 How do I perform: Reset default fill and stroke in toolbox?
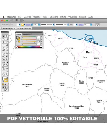(3, 81)
